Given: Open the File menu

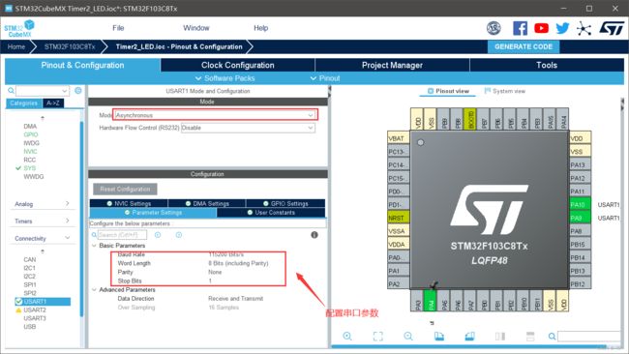Looking at the screenshot, I should [x=118, y=28].
